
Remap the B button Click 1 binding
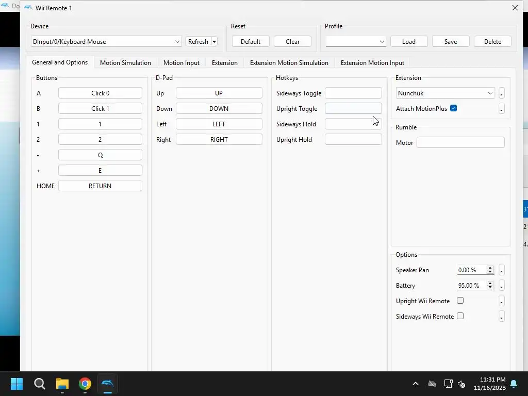100,108
